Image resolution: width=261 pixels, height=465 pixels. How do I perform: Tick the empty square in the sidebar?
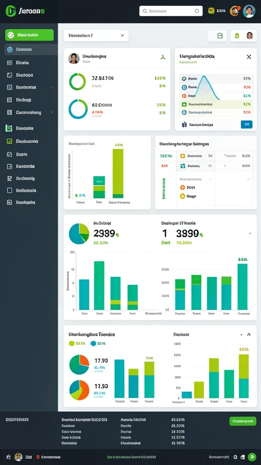tap(10, 190)
